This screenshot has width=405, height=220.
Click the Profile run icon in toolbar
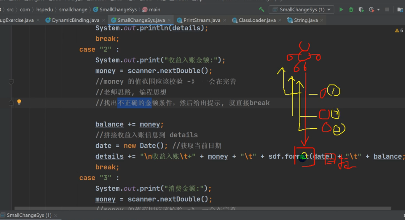[371, 9]
